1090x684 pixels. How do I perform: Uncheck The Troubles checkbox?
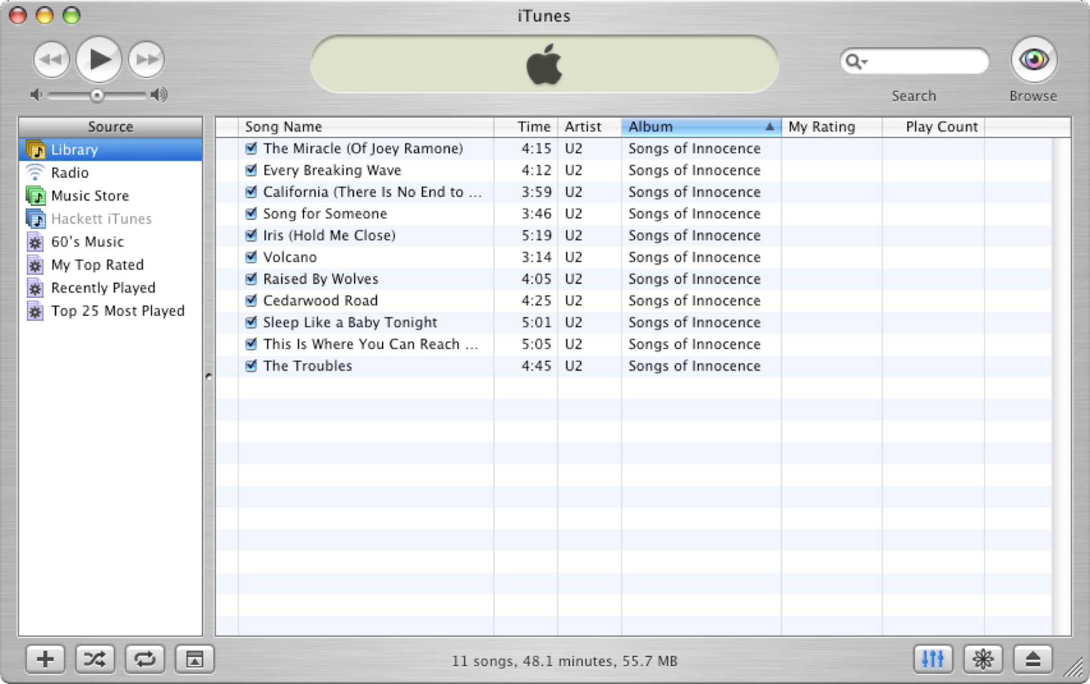[251, 366]
